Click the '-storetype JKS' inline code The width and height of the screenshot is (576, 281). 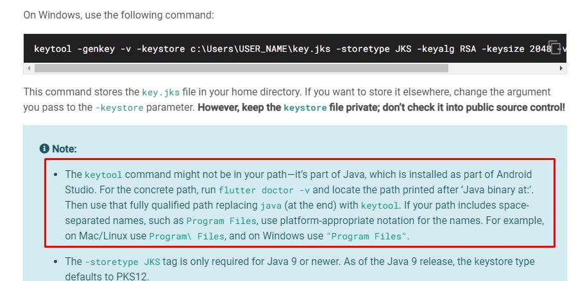pos(123,262)
